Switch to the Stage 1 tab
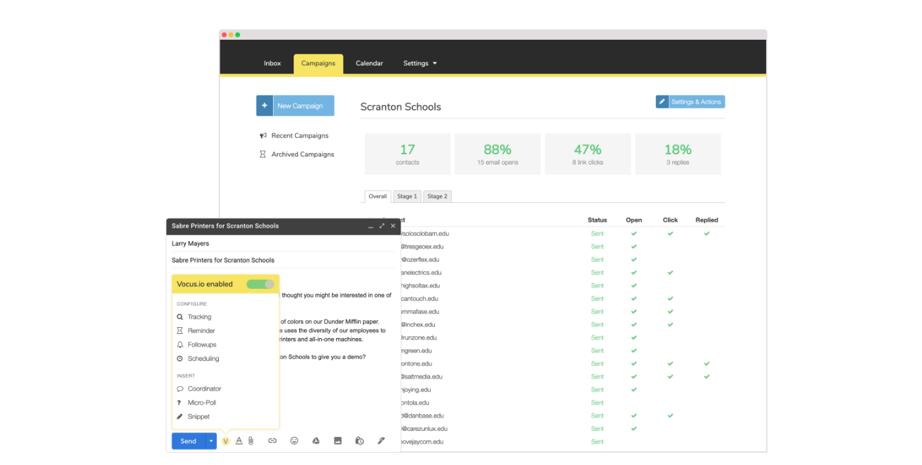This screenshot has height=465, width=922. click(407, 196)
